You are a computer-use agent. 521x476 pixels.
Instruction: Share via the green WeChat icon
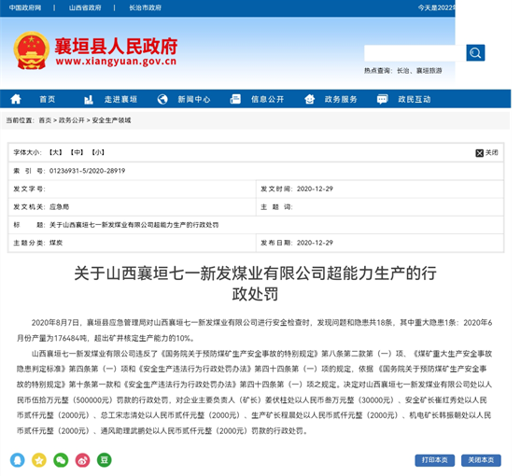click(x=61, y=460)
